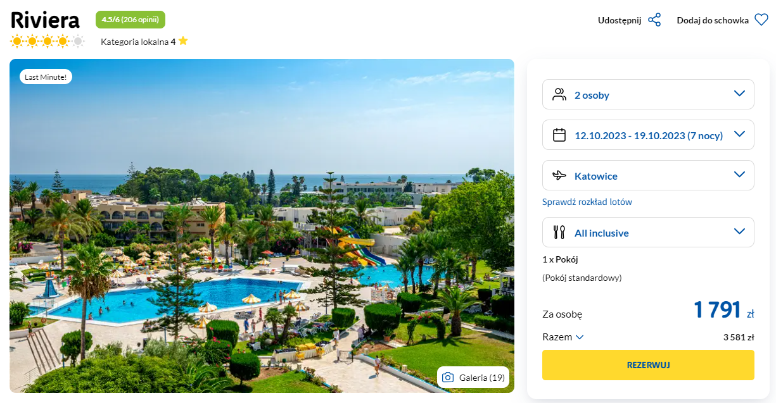Open the Sprawdź rozkład lotów link
Viewport: 776px width, 403px height.
(x=587, y=202)
